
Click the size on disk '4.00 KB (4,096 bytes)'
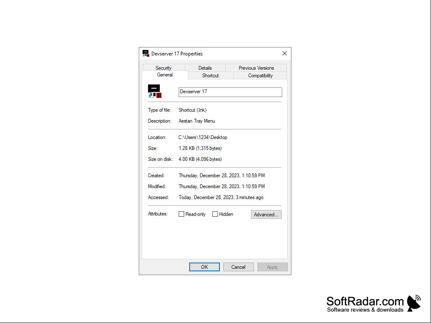(x=200, y=159)
